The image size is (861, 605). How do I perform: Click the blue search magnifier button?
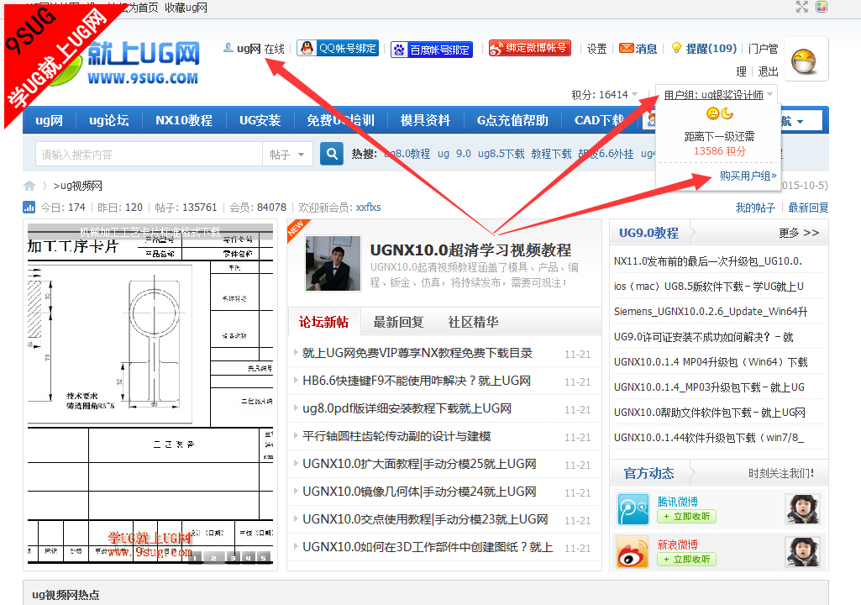(x=332, y=154)
